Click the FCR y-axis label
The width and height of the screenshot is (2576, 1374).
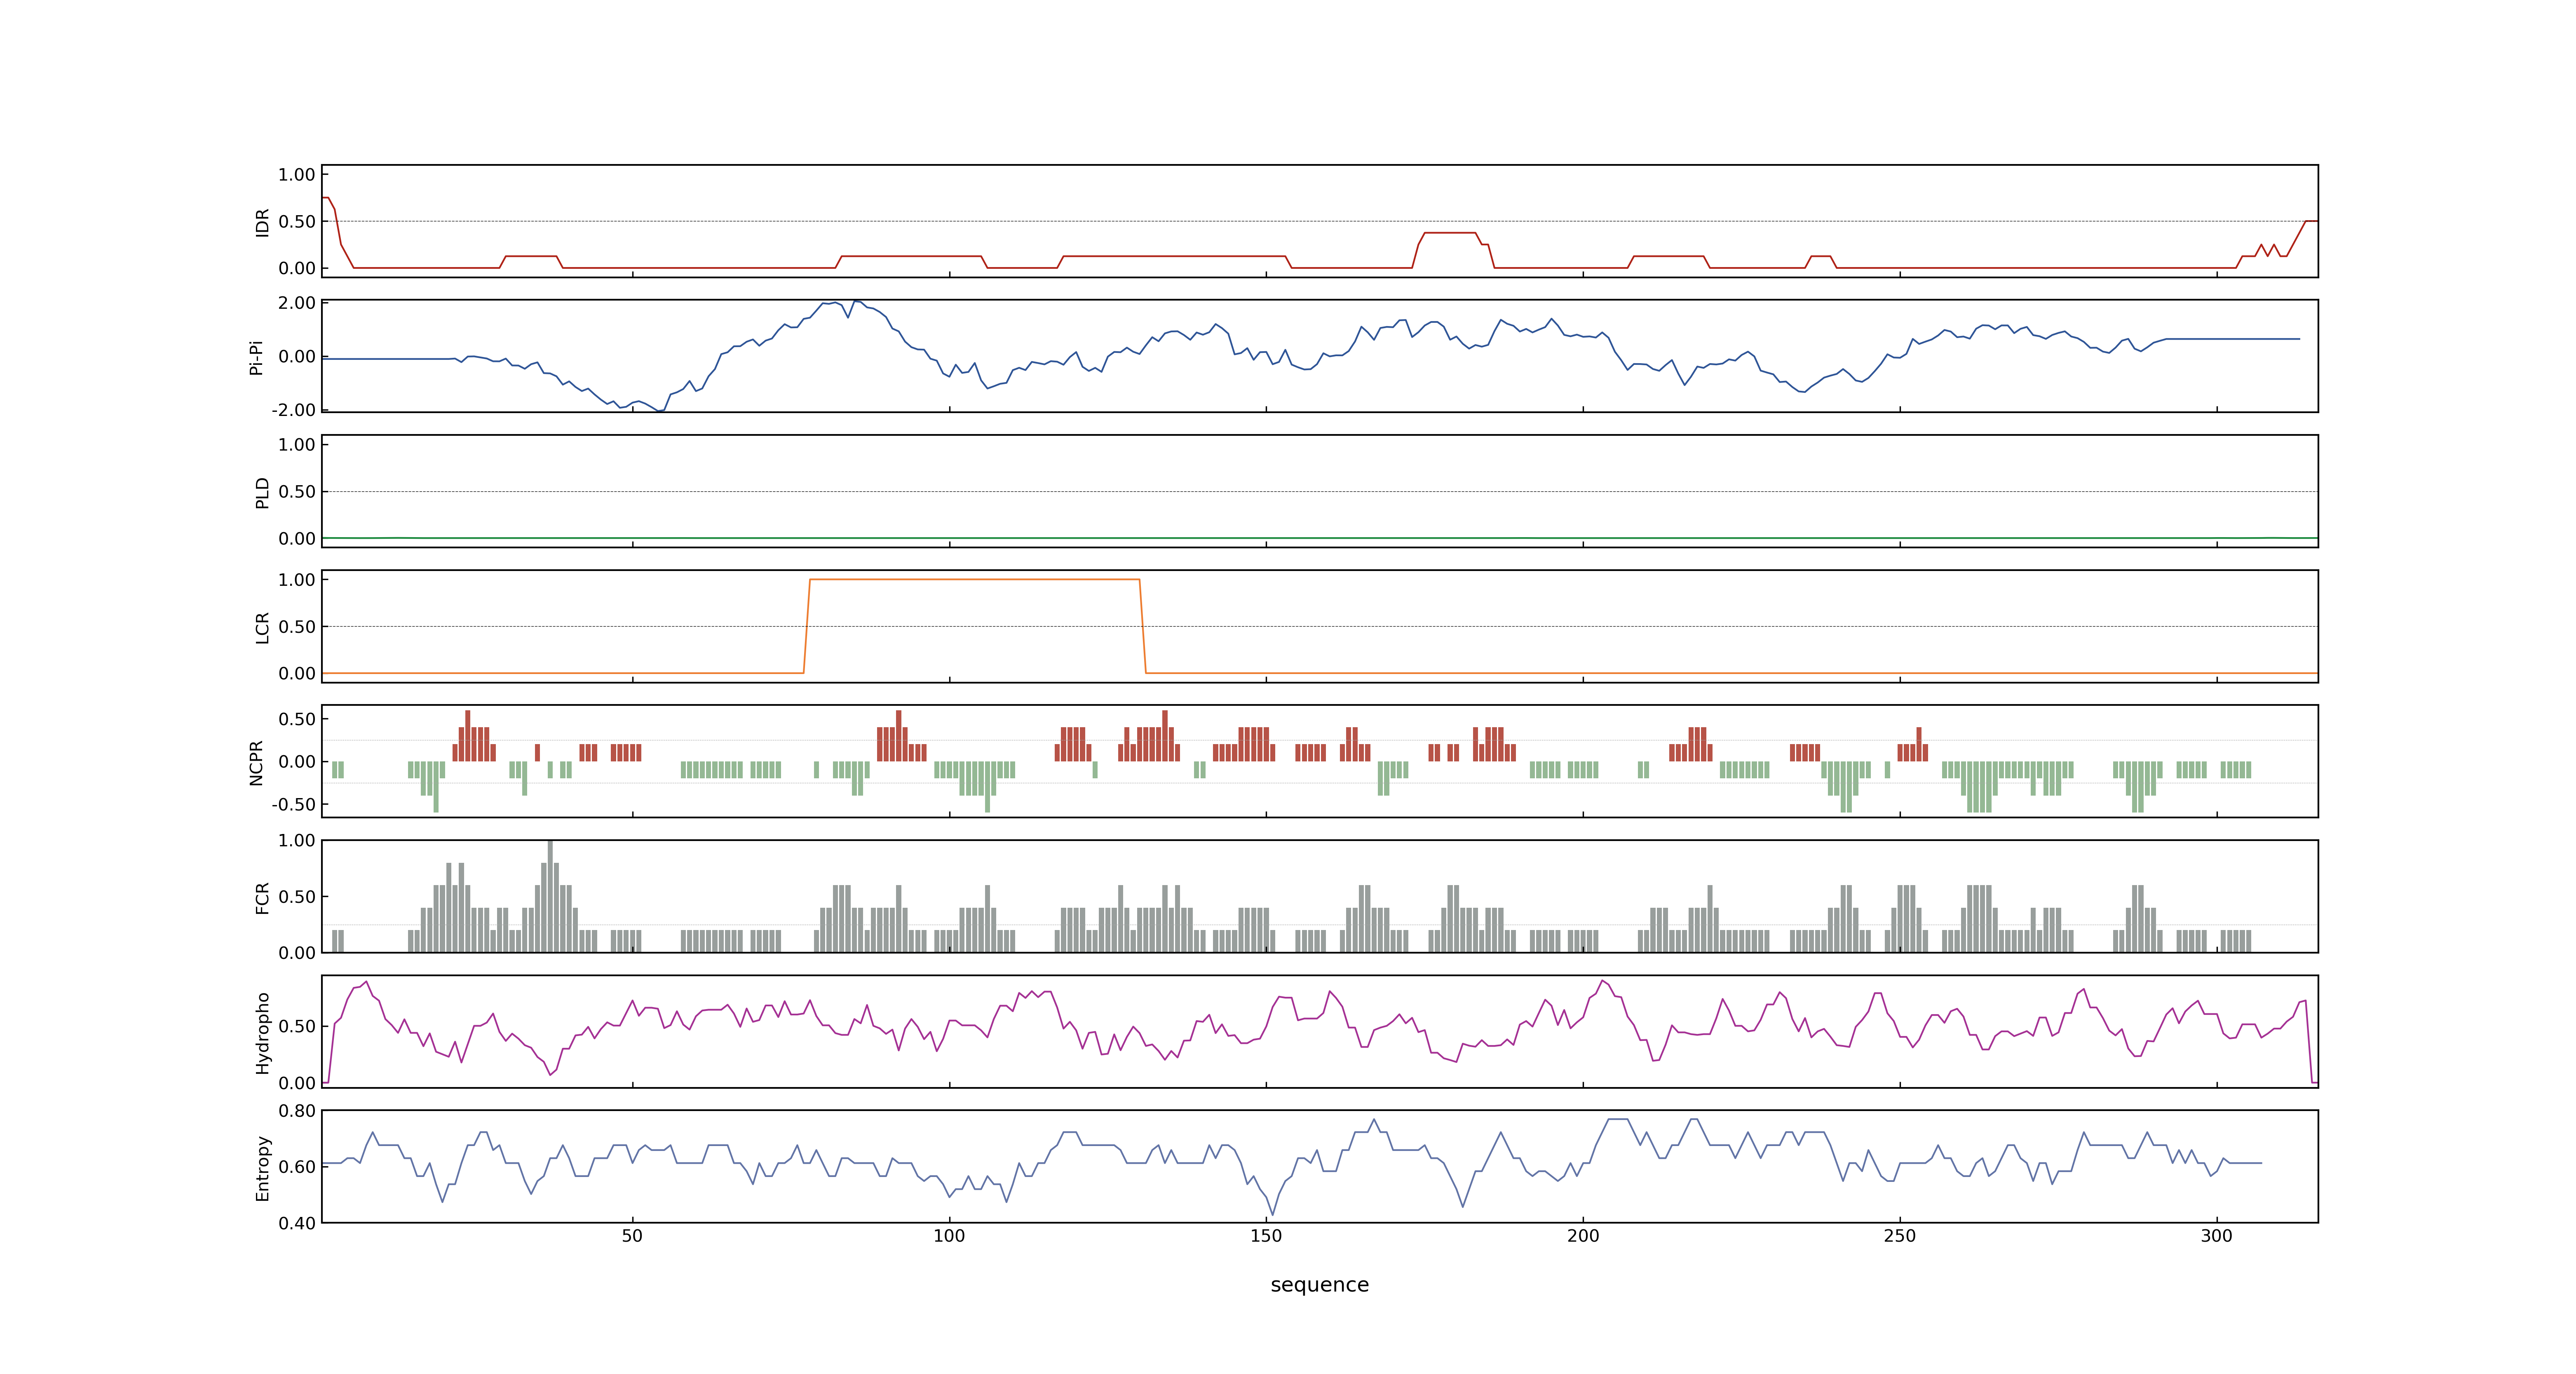[262, 897]
